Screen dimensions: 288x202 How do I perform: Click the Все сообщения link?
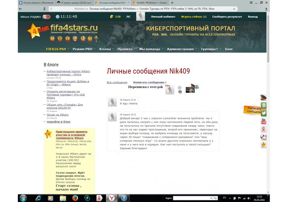[x=117, y=83]
